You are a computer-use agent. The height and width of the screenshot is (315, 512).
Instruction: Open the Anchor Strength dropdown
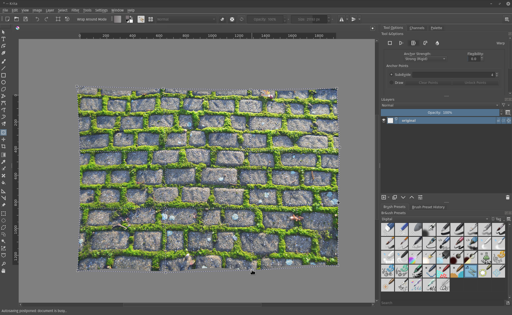point(425,59)
